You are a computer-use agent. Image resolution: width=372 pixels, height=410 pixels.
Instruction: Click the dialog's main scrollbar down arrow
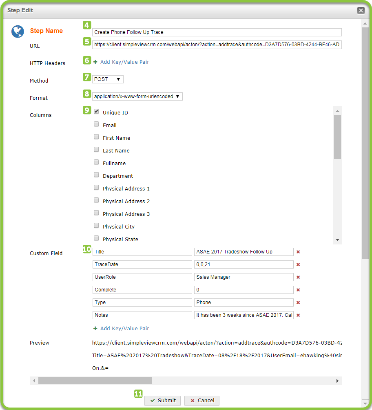tap(365, 403)
